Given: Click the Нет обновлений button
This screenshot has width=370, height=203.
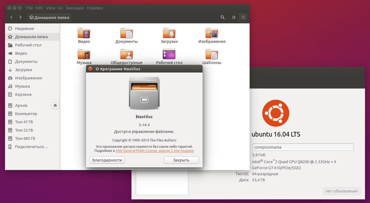Looking at the screenshot, I should click(x=342, y=191).
